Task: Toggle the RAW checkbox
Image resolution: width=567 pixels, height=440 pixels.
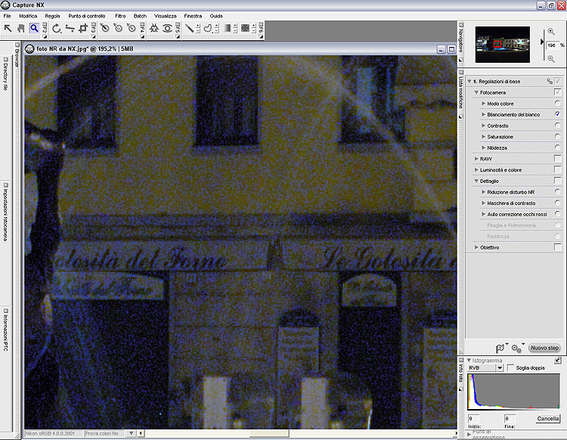Action: [558, 158]
